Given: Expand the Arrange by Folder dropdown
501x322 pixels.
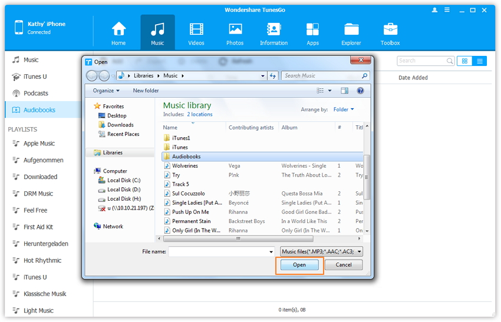Looking at the screenshot, I should (x=344, y=109).
